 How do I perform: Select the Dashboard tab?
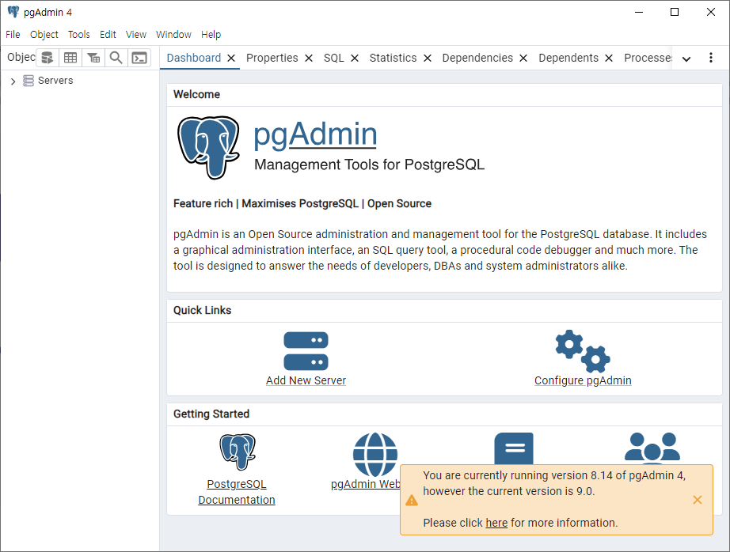(x=194, y=58)
